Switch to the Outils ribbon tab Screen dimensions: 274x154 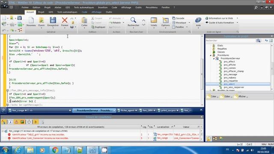(109, 12)
